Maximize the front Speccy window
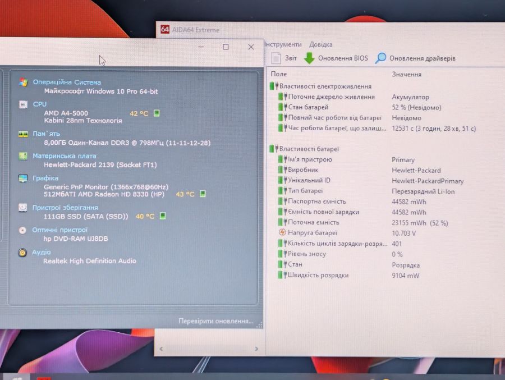This screenshot has width=505, height=380. click(226, 47)
